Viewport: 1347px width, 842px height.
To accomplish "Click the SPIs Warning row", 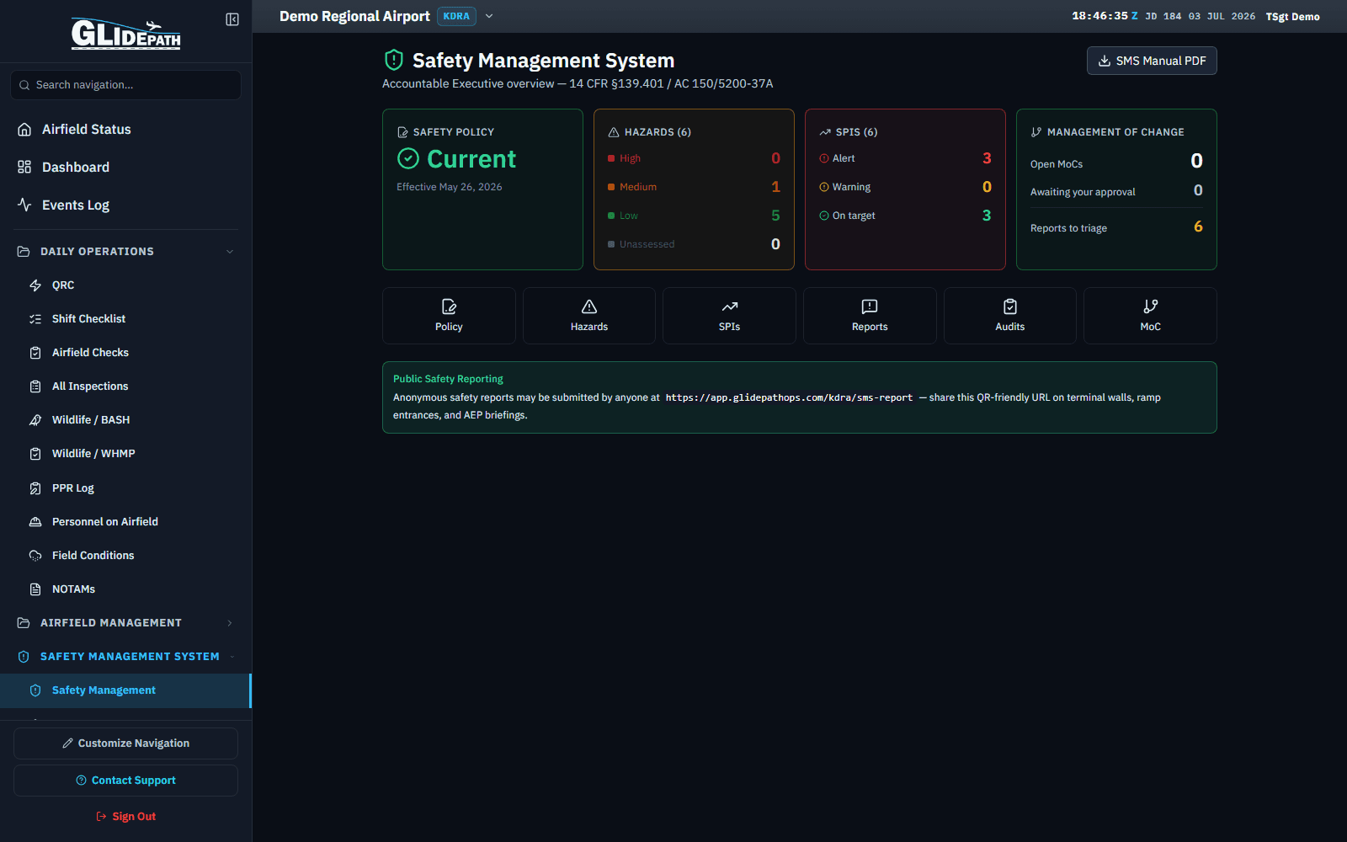I will 905,187.
